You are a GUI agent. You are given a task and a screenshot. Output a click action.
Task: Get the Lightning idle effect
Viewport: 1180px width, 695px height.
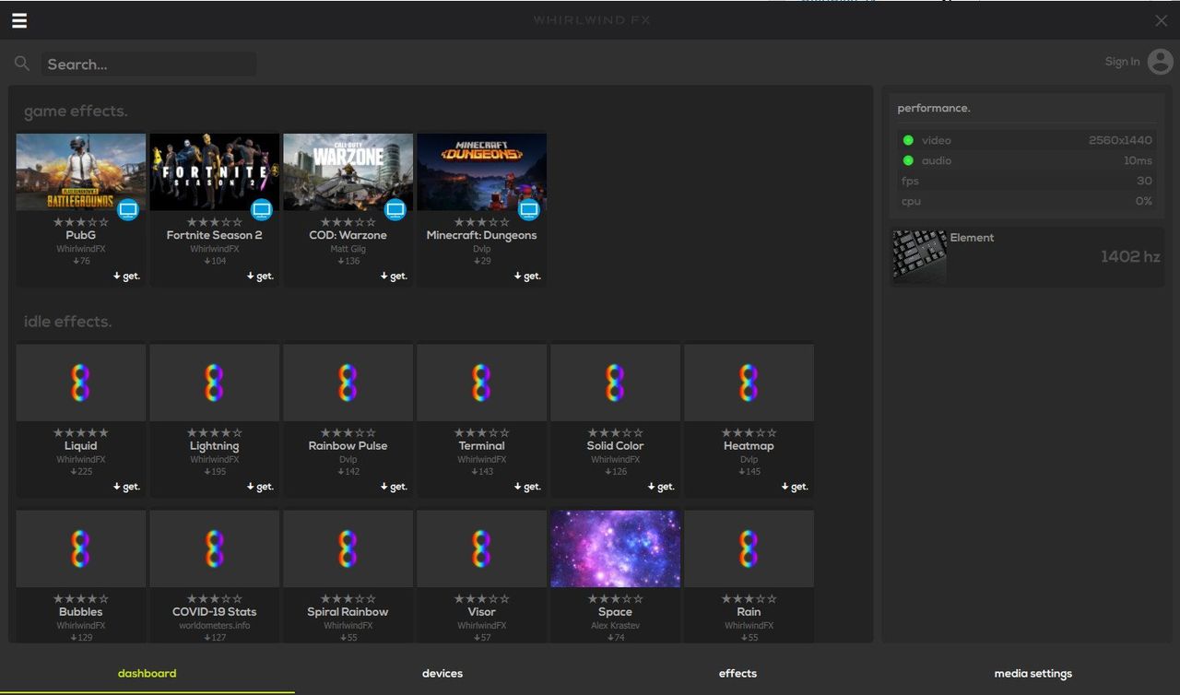pos(261,486)
